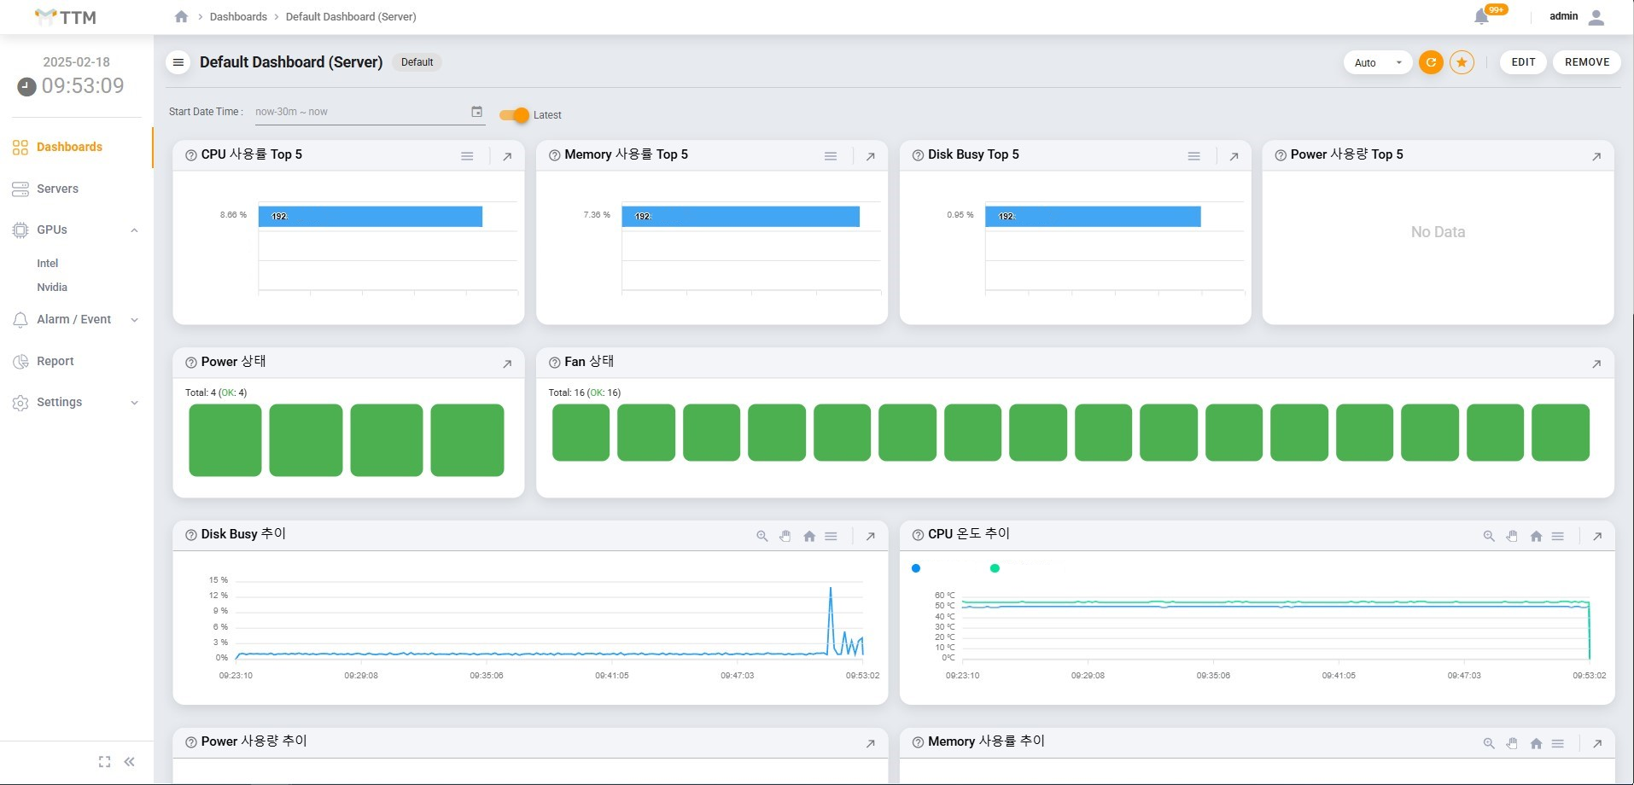Open the Auto refresh interval dropdown
This screenshot has width=1634, height=785.
pos(1377,62)
